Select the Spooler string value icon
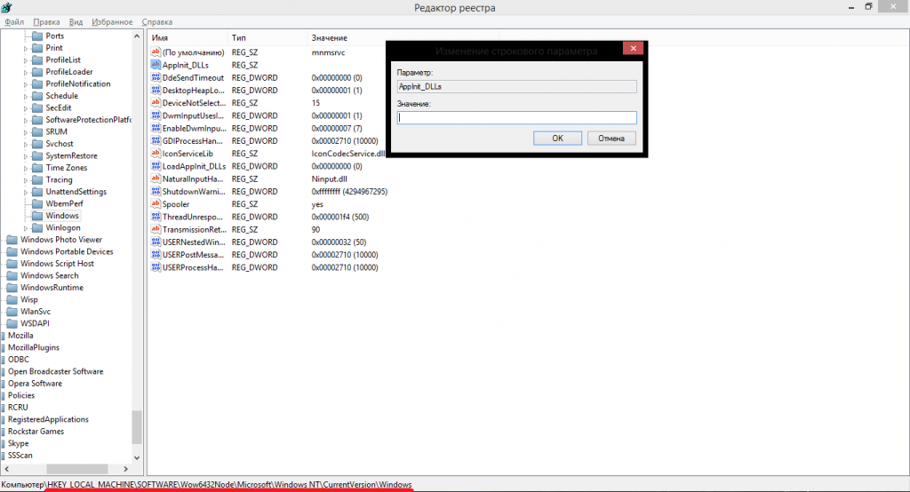The width and height of the screenshot is (910, 492). pyautogui.click(x=156, y=204)
